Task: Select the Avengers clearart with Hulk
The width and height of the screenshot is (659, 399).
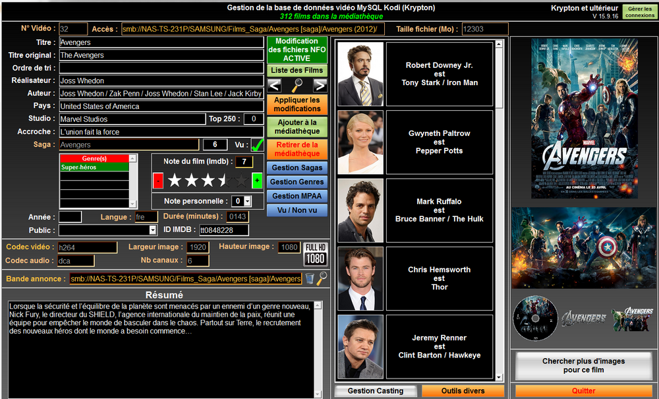Action: click(633, 319)
